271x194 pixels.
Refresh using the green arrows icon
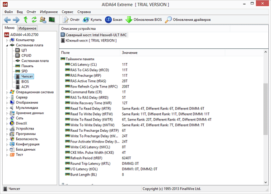coord(34,19)
